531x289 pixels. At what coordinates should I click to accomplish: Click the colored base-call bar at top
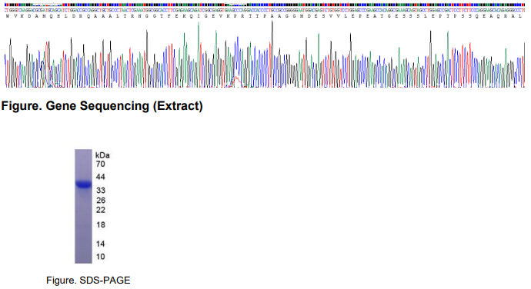[x=265, y=5]
